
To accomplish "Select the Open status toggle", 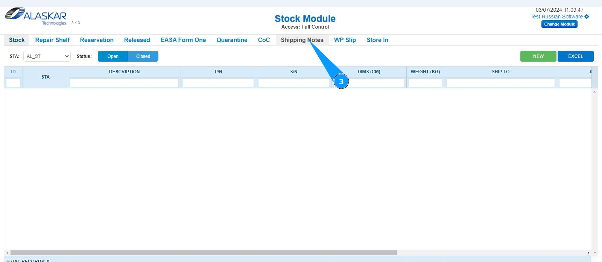I will (113, 56).
